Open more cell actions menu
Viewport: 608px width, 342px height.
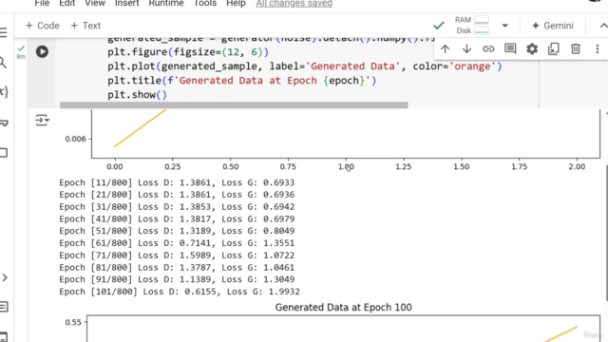pos(598,48)
